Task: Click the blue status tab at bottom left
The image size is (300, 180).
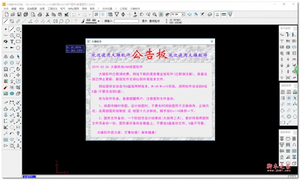Action: (x=29, y=177)
